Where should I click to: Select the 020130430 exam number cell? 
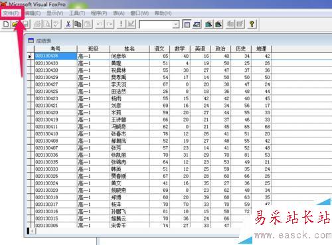click(56, 70)
